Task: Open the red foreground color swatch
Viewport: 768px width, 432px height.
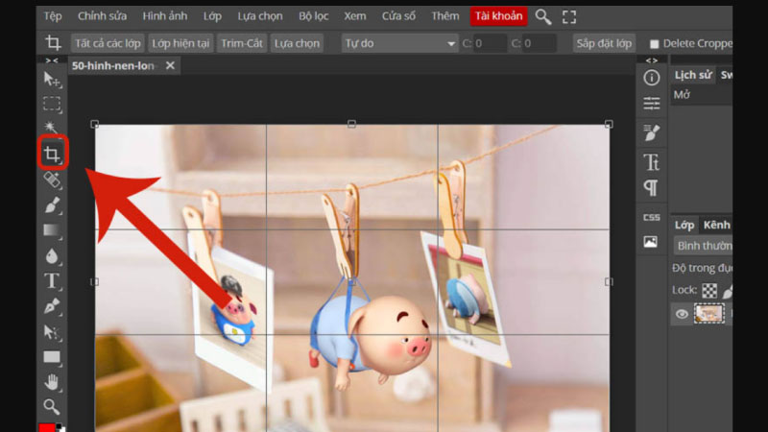Action: pos(47,427)
